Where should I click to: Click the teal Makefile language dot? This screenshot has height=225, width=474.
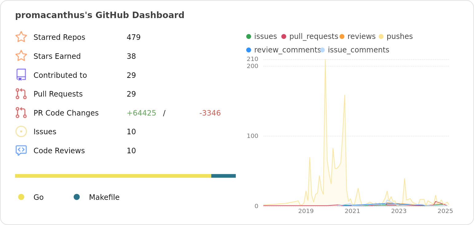(x=77, y=197)
